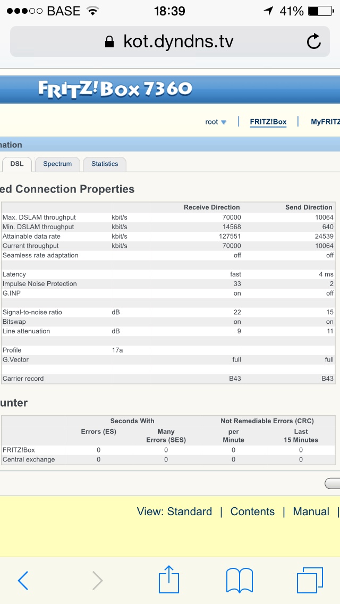This screenshot has height=604, width=340.
Task: Tap the Safari forward arrow
Action: tap(97, 580)
